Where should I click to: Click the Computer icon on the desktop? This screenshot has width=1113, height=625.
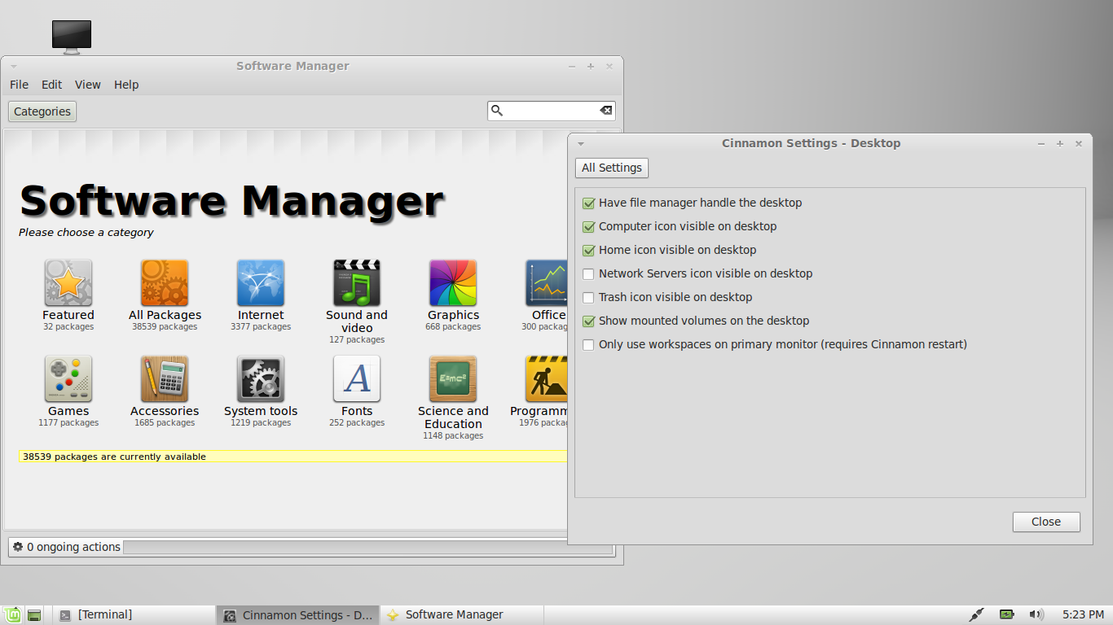pyautogui.click(x=72, y=37)
